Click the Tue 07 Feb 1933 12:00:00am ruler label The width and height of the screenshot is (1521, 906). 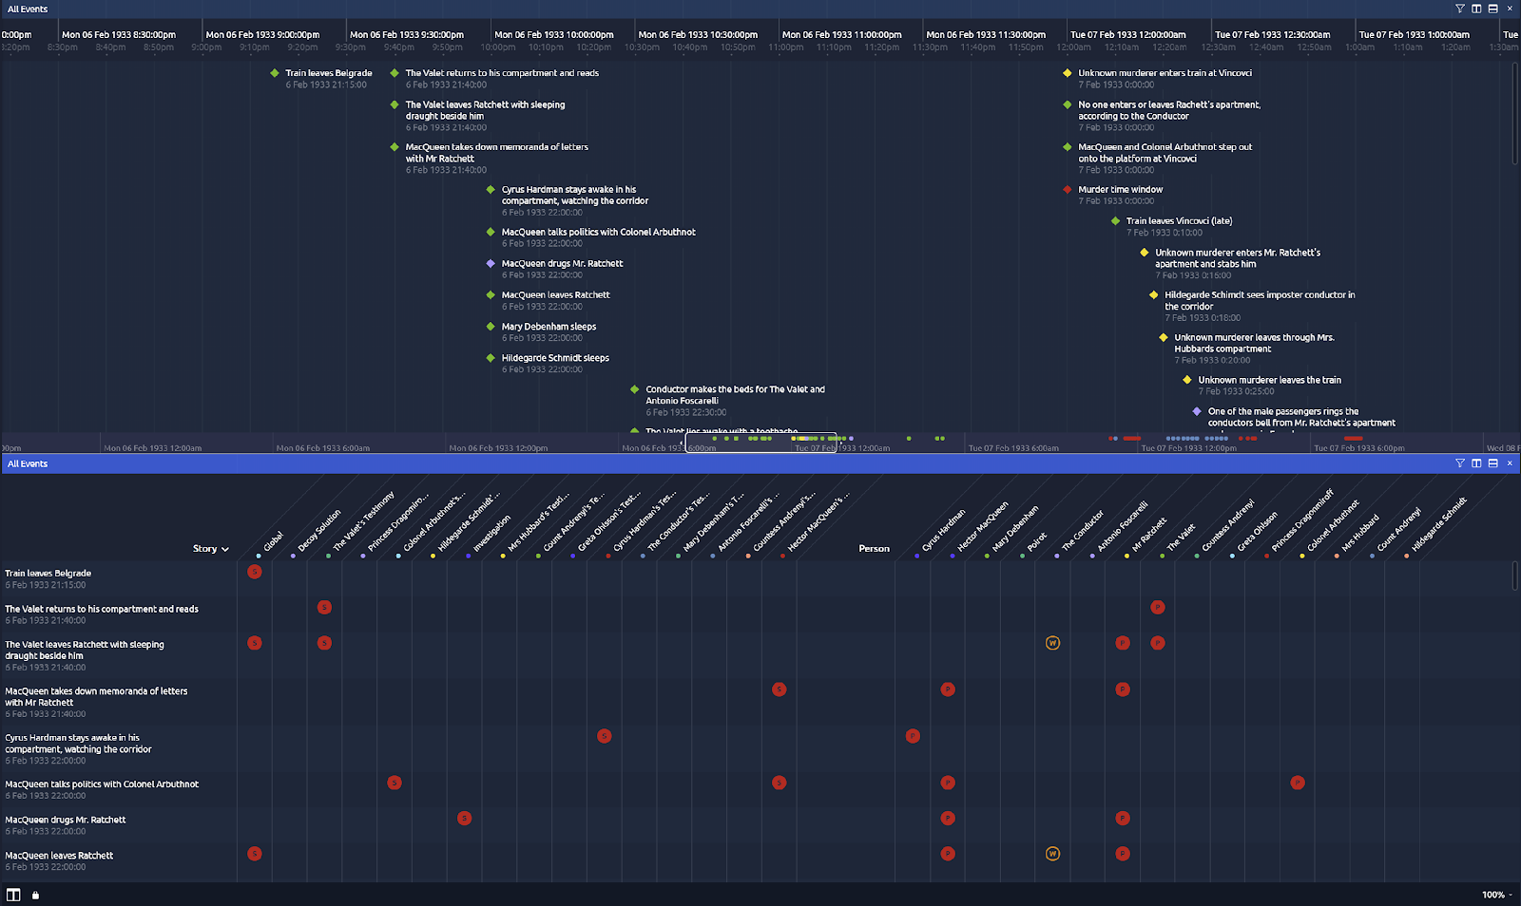point(1128,35)
